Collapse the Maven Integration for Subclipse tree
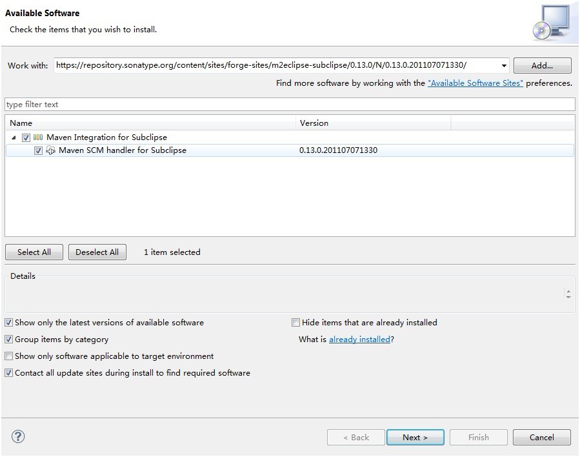The height and width of the screenshot is (457, 580). pyautogui.click(x=14, y=137)
